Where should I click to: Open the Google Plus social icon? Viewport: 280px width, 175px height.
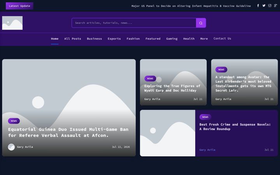[x=276, y=6]
